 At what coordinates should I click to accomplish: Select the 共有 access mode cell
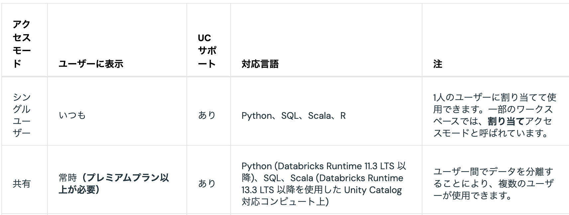[x=22, y=183]
